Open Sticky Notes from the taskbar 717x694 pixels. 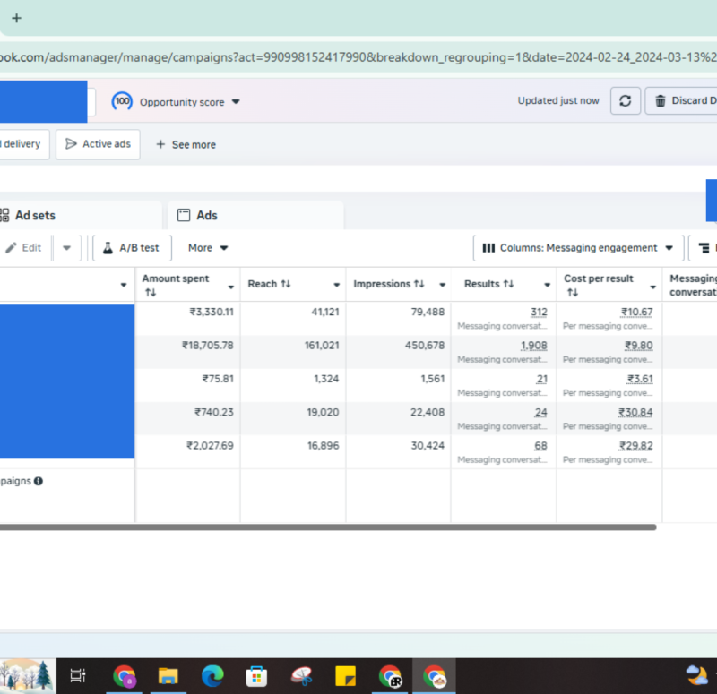[346, 676]
